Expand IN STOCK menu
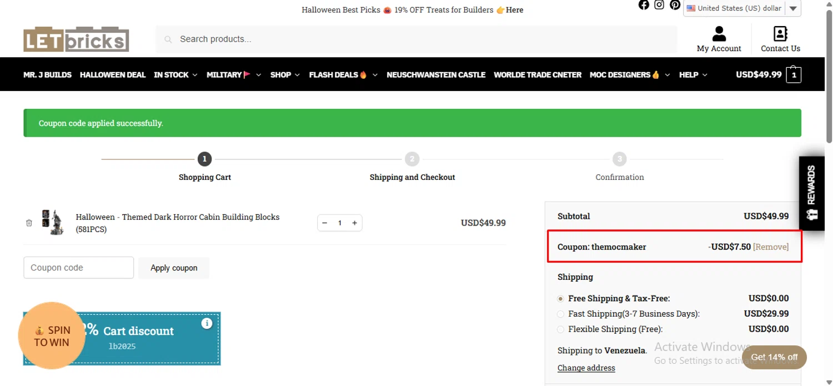This screenshot has height=386, width=833. pyautogui.click(x=175, y=74)
